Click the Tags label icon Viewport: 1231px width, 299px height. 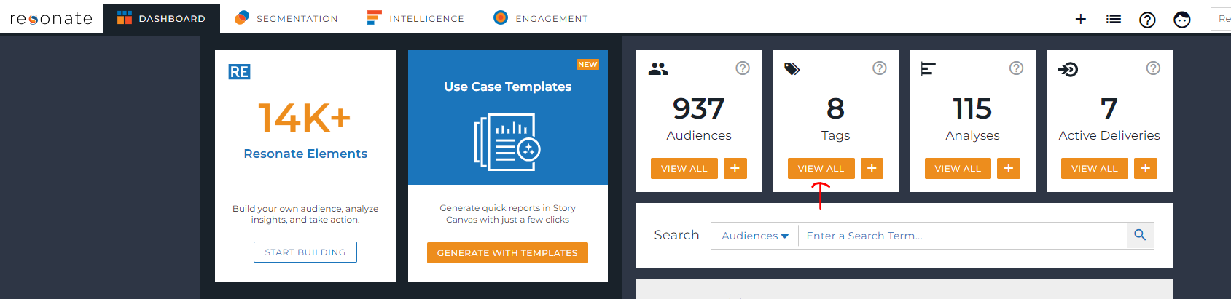pyautogui.click(x=792, y=69)
